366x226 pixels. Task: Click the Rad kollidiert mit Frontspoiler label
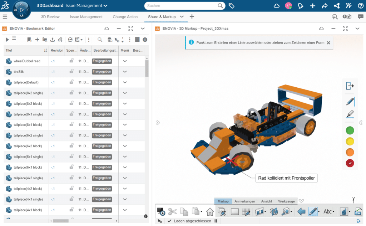point(286,178)
